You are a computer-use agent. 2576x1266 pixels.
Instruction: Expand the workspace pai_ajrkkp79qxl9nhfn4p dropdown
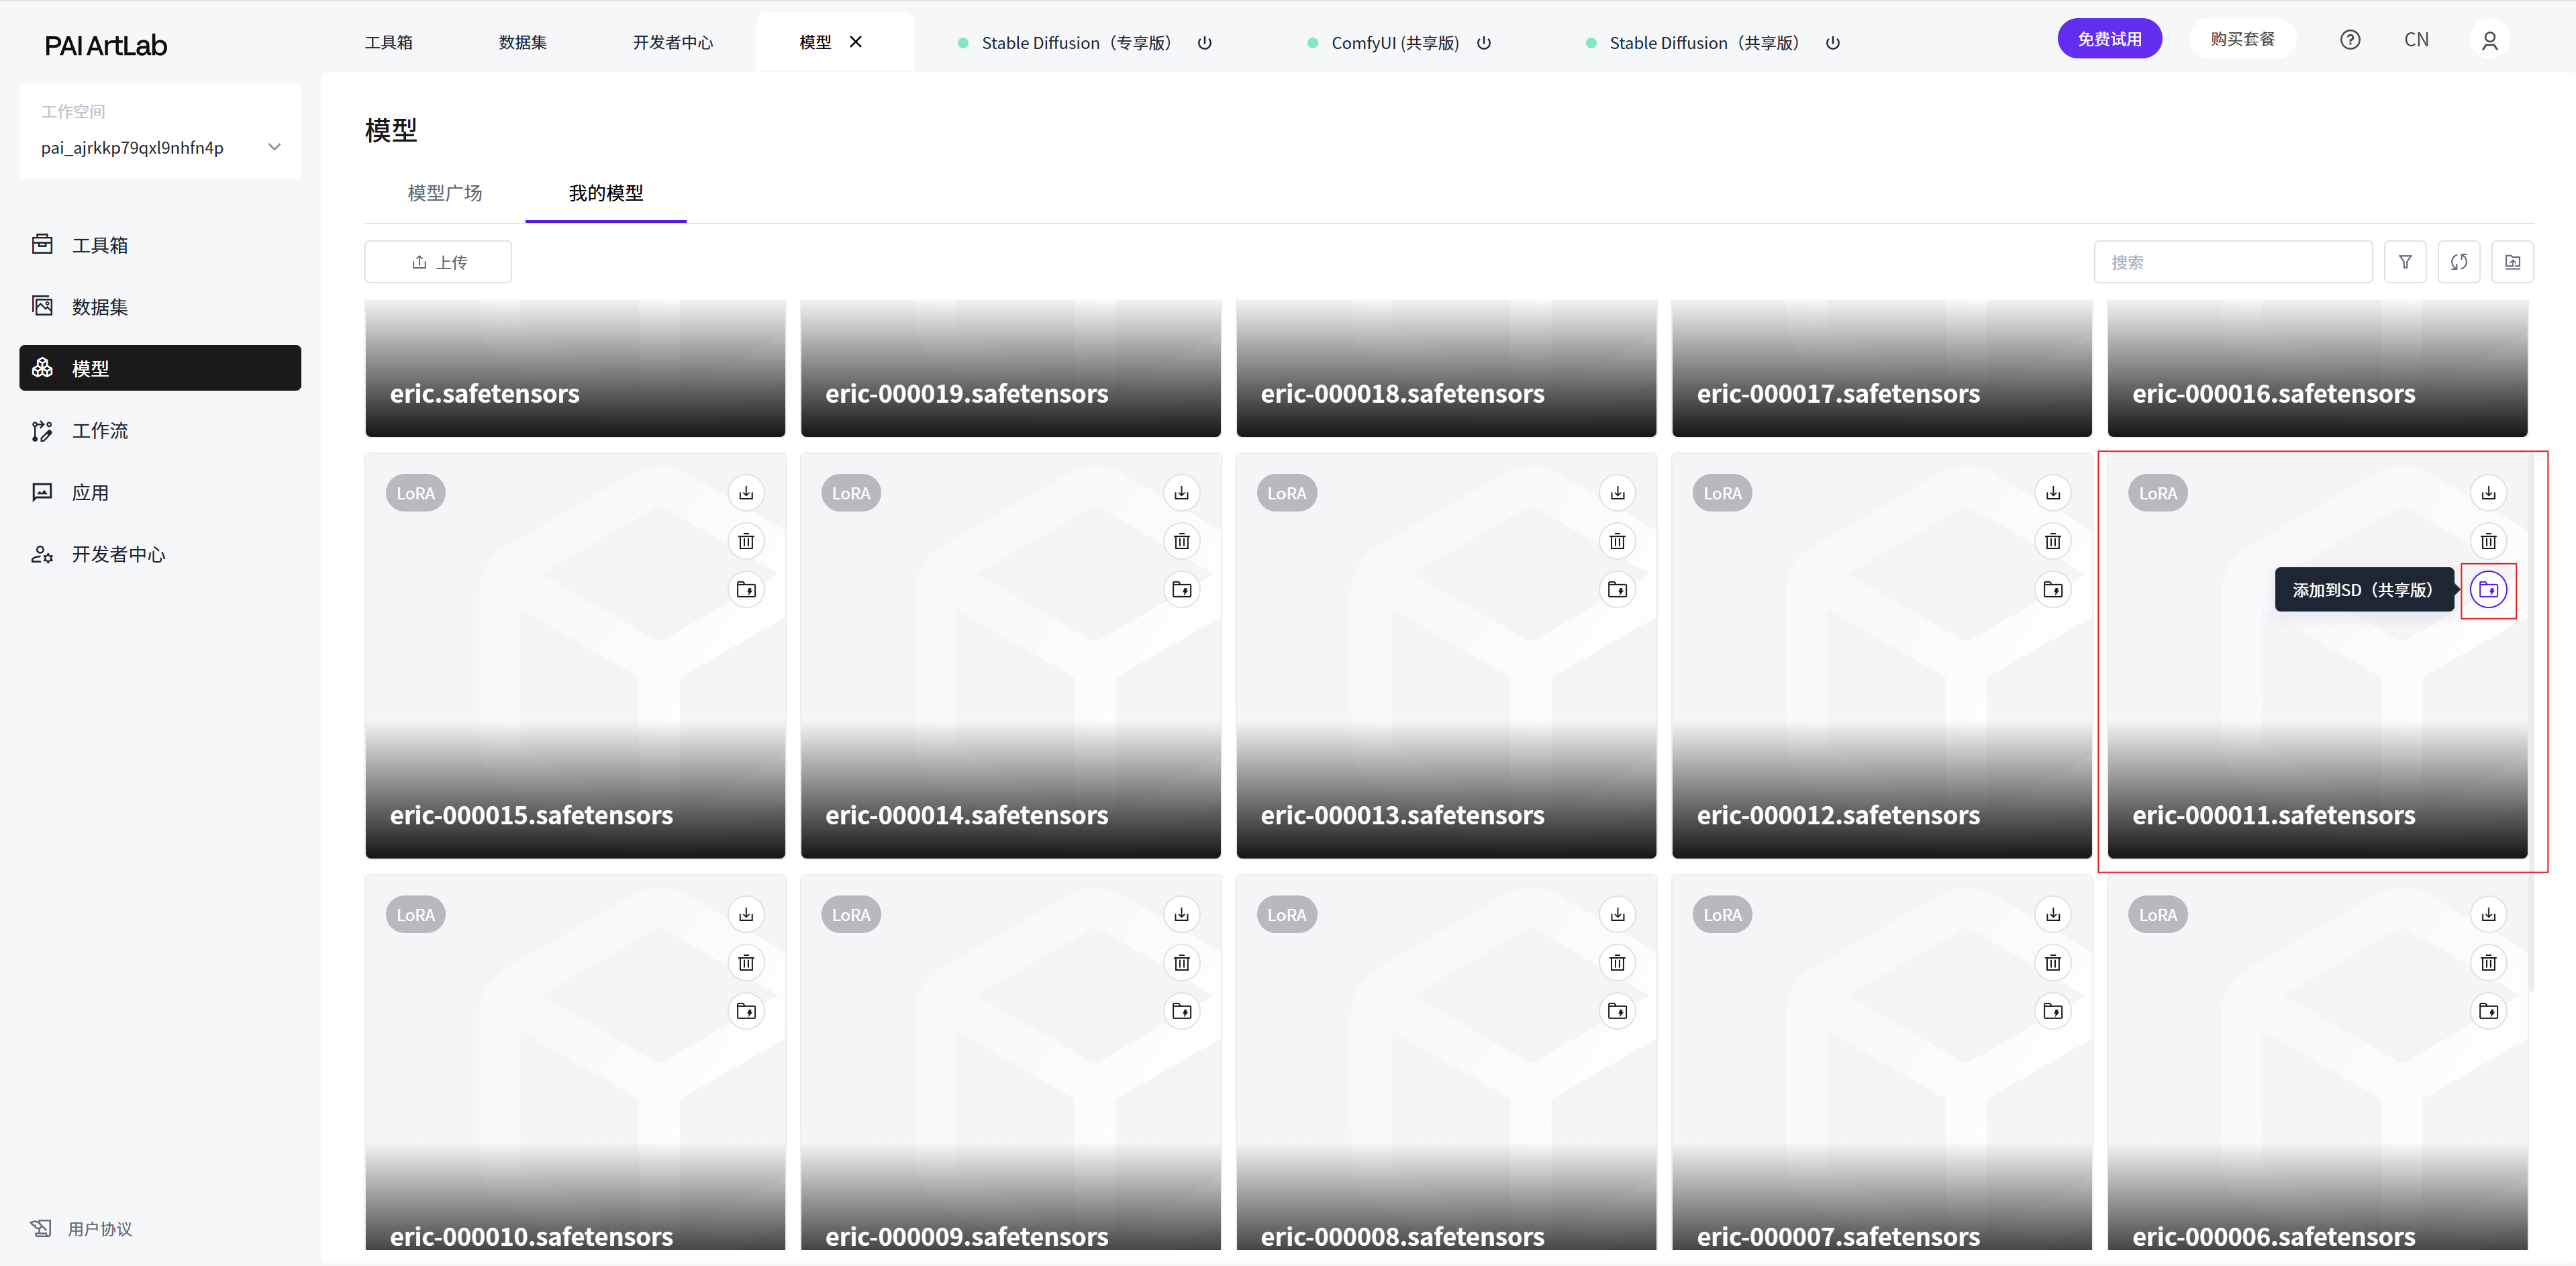[x=274, y=147]
